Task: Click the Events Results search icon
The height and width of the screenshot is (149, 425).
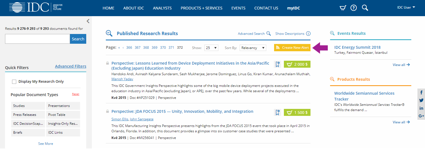Action: click(x=332, y=33)
